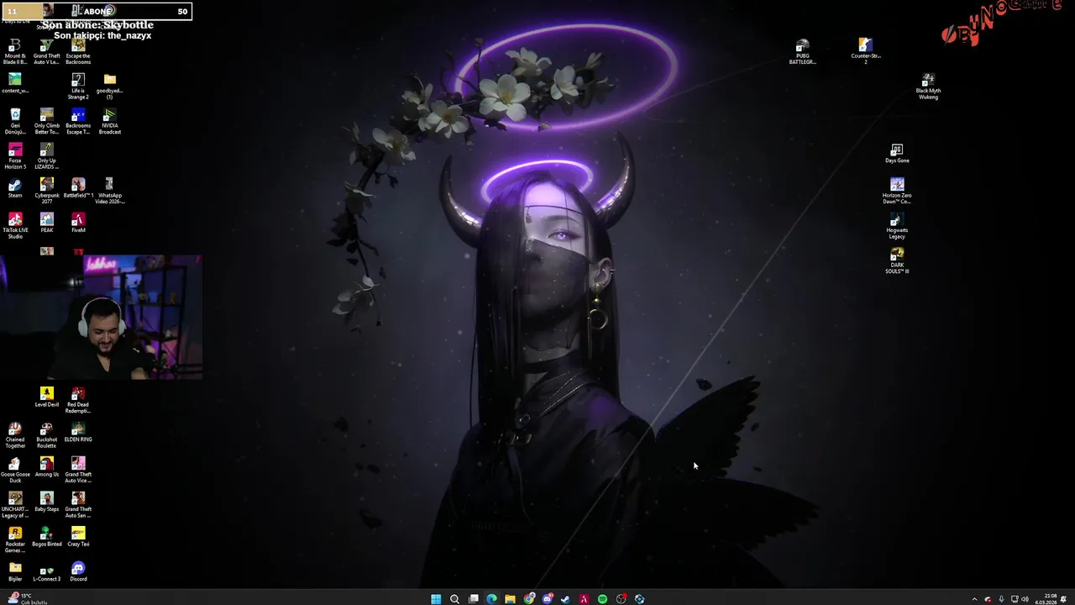The image size is (1075, 605).
Task: Open the Bişiler folder
Action: pos(15,571)
